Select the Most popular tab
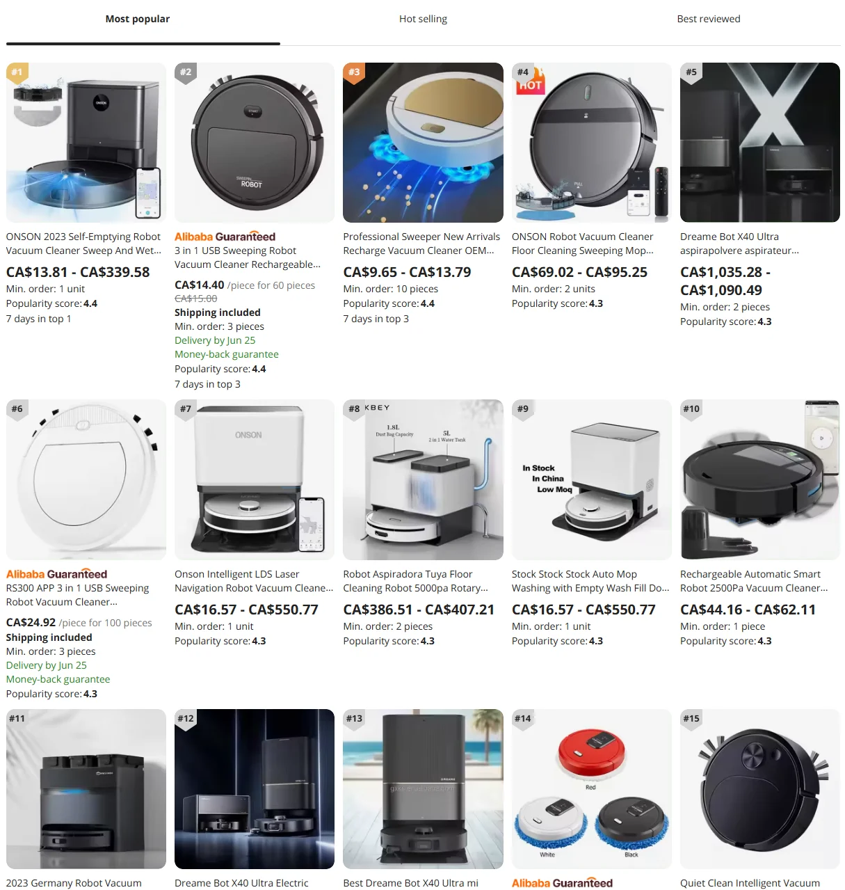845x890 pixels. click(x=138, y=19)
